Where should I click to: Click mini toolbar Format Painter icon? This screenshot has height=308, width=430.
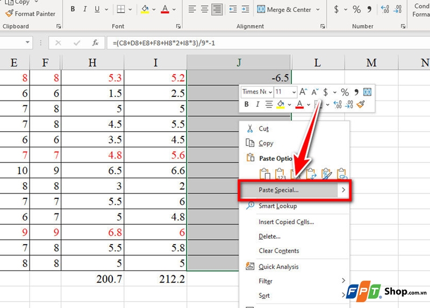361,104
